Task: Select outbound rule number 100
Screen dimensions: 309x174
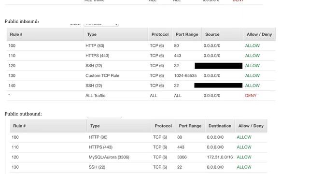Action: pyautogui.click(x=15, y=137)
